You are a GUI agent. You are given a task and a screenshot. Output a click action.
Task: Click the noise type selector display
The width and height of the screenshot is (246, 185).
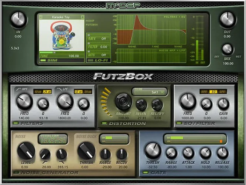(53, 139)
